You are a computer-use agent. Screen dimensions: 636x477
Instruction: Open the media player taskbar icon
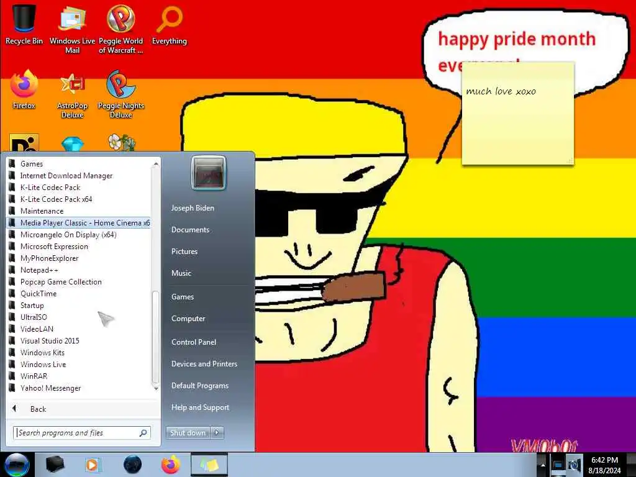[x=92, y=465]
